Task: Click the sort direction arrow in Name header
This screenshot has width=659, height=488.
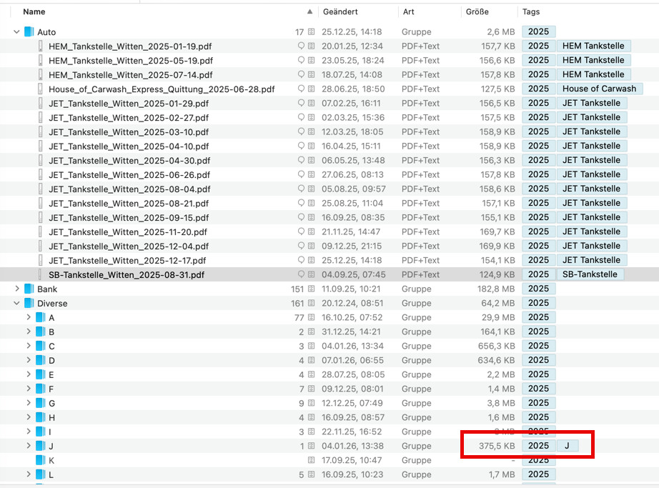Action: 309,12
